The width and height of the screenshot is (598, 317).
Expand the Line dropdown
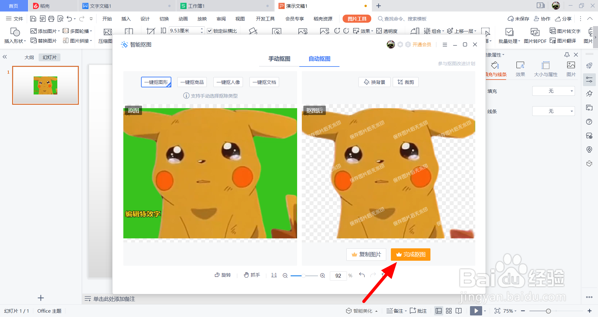click(x=553, y=111)
